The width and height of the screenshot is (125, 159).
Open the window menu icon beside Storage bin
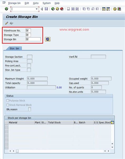4,3
